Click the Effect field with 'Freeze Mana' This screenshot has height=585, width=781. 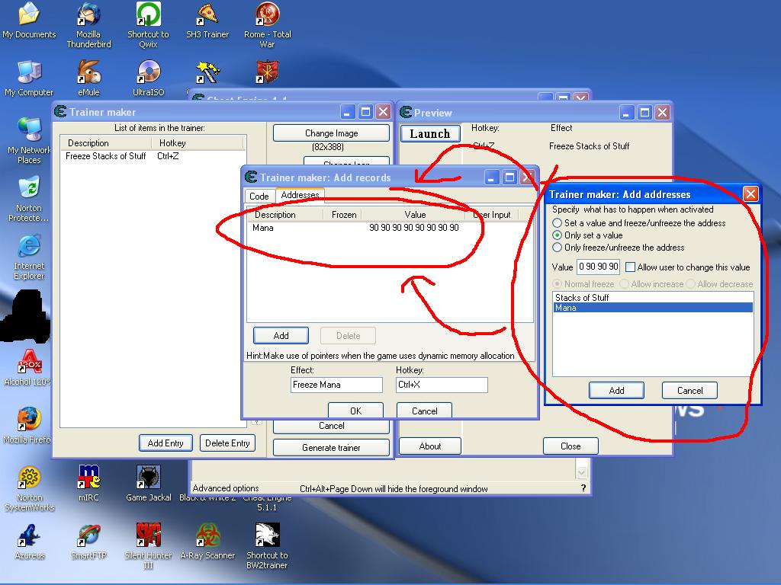336,385
